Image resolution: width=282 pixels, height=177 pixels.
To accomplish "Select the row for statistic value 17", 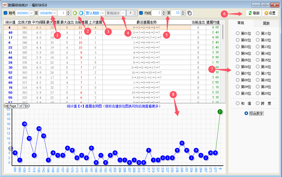I will (112, 38).
